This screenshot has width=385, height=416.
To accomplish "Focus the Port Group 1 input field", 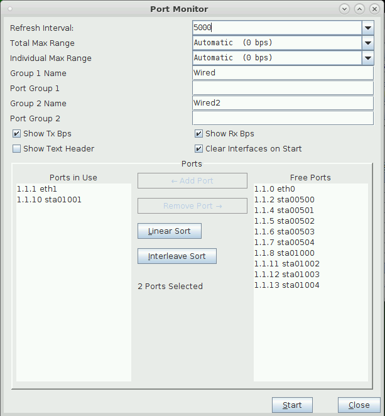I will pos(282,88).
